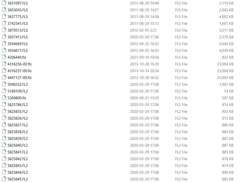
Task: Click the icon next to 5048332.FL2
Action: (4, 84)
